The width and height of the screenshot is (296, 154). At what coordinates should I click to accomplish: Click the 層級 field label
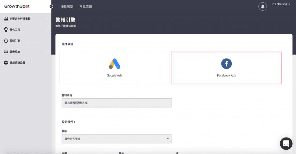pyautogui.click(x=64, y=131)
